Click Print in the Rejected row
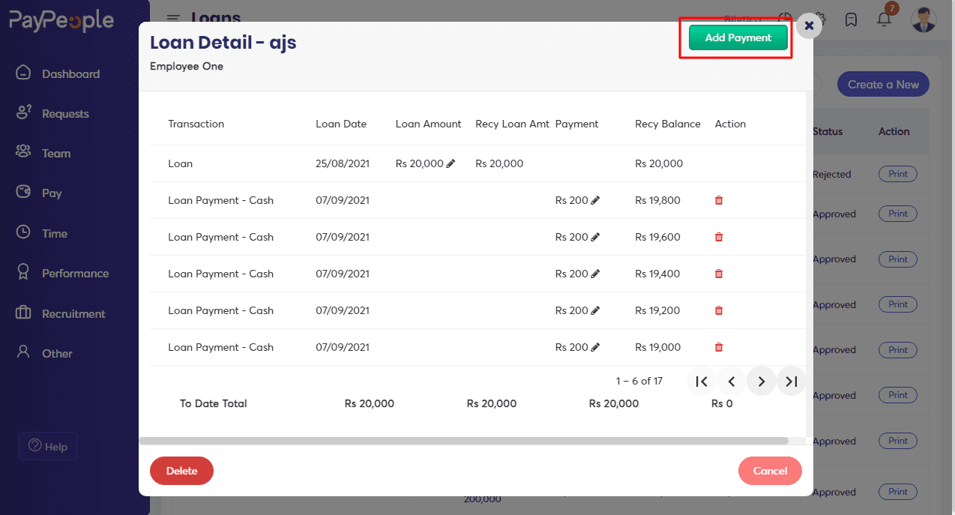Screen dimensions: 955x515 (x=898, y=174)
